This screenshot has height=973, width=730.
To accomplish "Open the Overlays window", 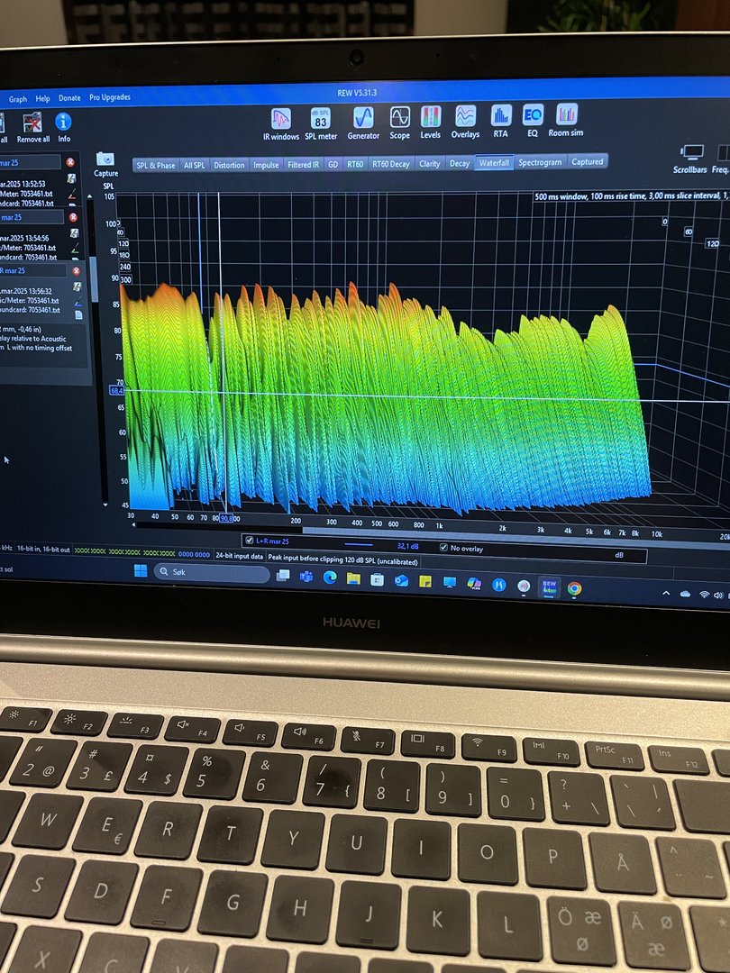I will point(465,122).
